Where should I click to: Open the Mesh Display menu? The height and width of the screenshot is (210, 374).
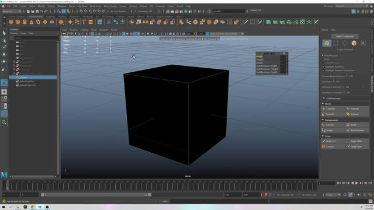[110, 6]
